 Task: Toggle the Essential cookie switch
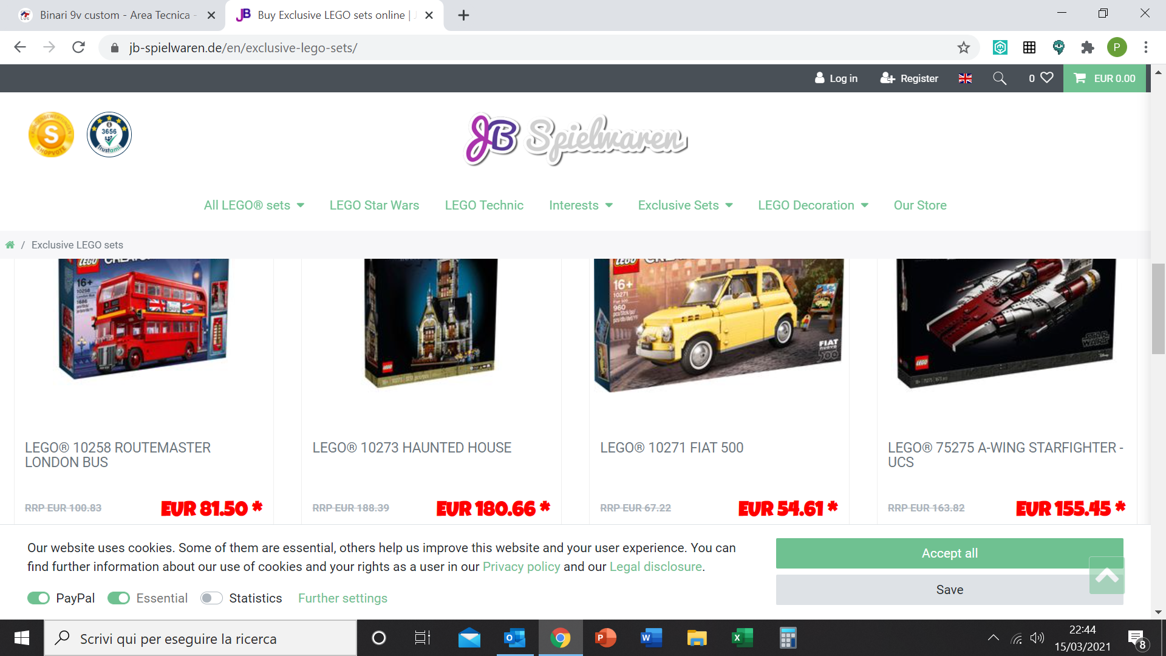point(119,598)
